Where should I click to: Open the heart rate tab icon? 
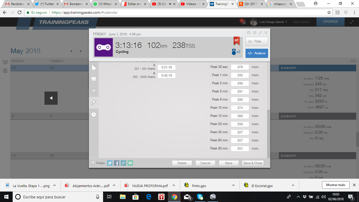click(x=94, y=91)
